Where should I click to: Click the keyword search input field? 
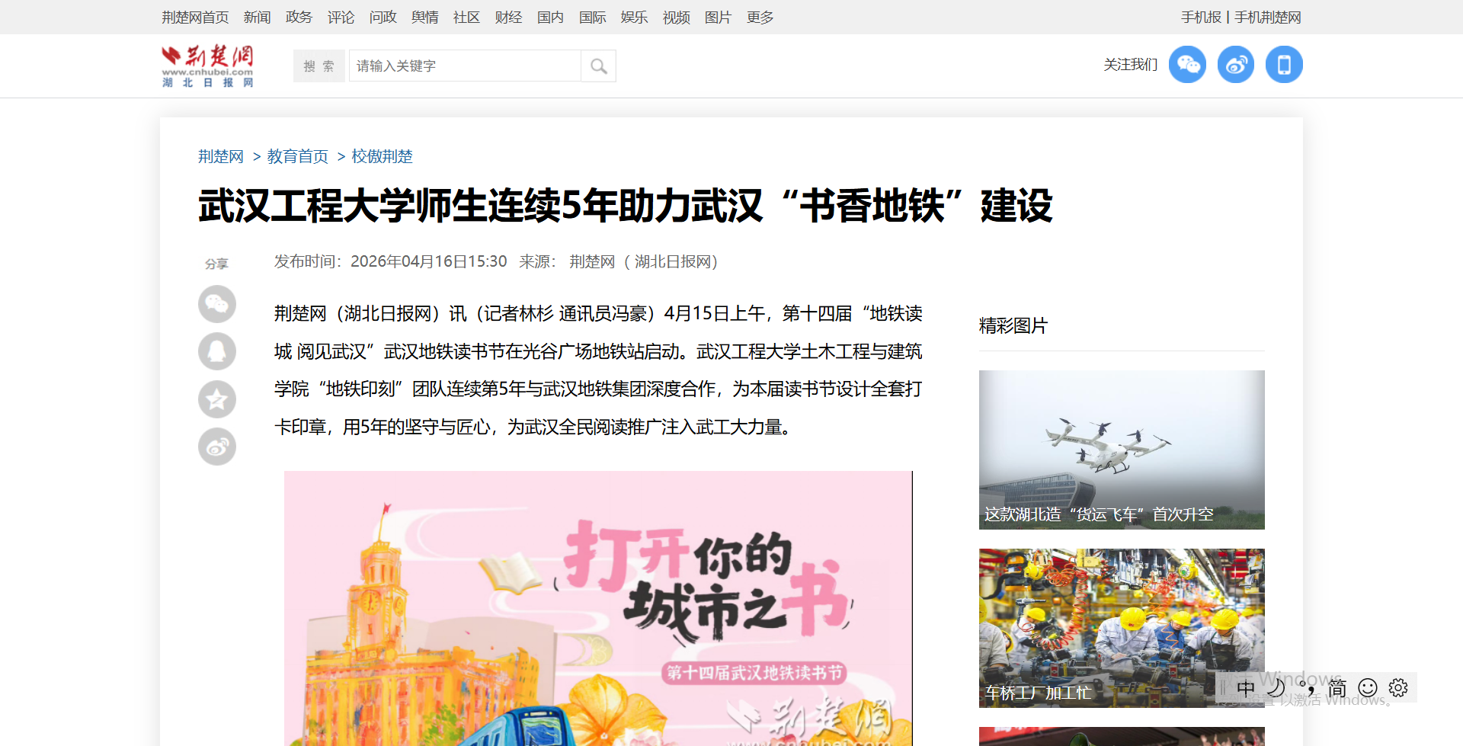(465, 66)
